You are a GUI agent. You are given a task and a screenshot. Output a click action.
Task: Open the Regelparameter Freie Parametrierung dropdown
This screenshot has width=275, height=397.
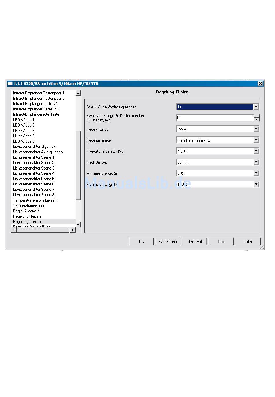(256, 140)
